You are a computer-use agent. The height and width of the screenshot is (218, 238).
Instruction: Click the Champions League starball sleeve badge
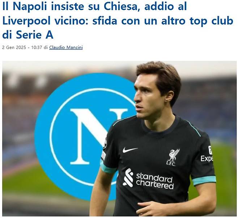tap(105, 143)
